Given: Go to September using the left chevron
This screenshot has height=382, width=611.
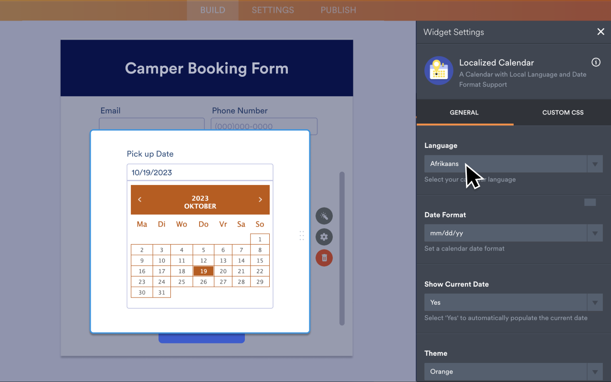Looking at the screenshot, I should [x=139, y=200].
